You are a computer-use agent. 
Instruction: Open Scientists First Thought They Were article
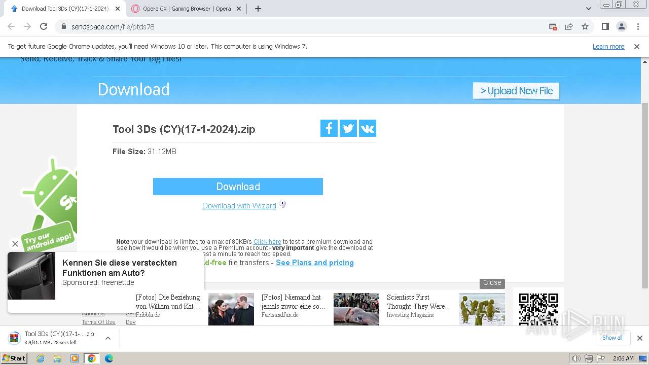[419, 302]
